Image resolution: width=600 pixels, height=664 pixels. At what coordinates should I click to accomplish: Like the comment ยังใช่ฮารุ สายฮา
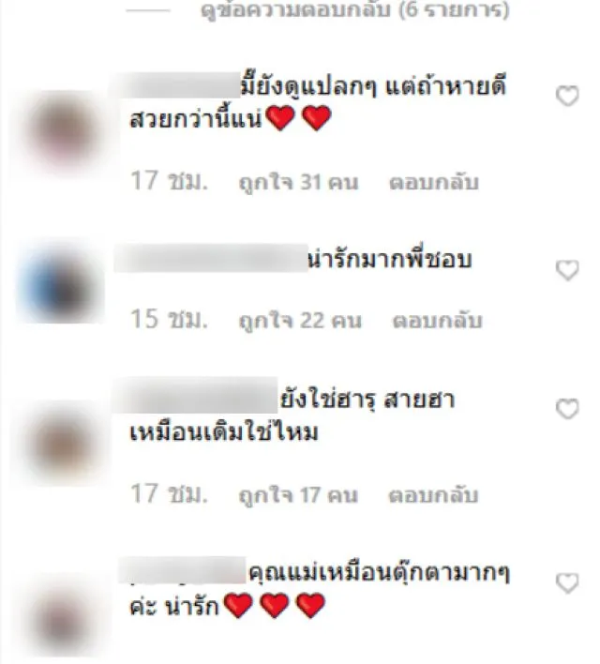[x=567, y=409]
